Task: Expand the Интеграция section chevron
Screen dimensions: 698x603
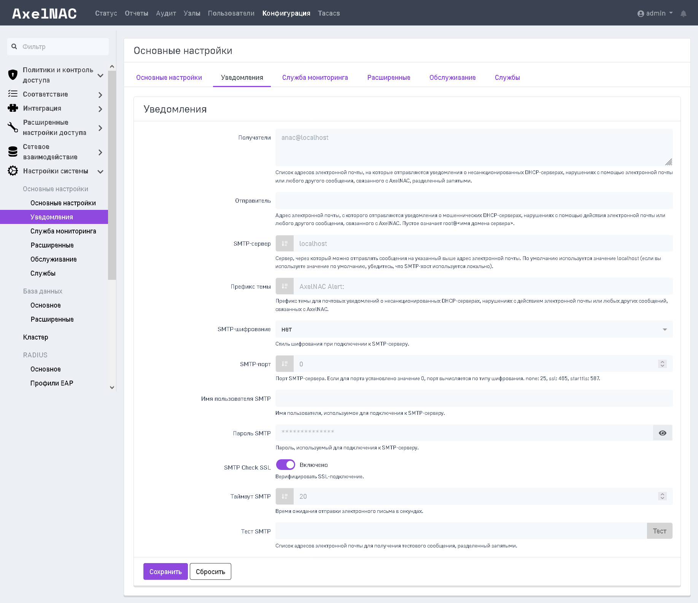Action: click(100, 109)
